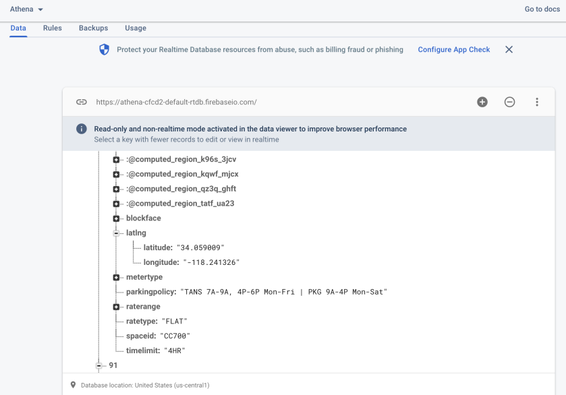Click the plus circle expand all icon
Viewport: 566px width, 395px height.
[x=482, y=102]
